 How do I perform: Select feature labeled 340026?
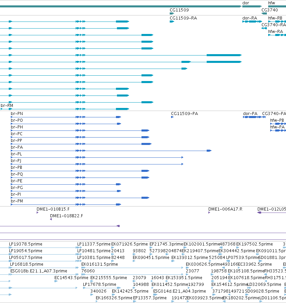(x=98, y=291)
